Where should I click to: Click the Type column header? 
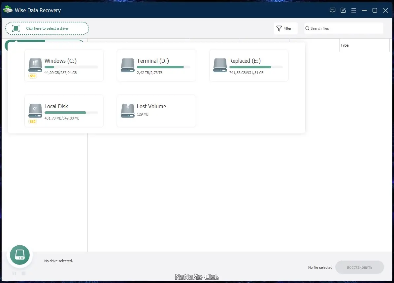pos(364,45)
